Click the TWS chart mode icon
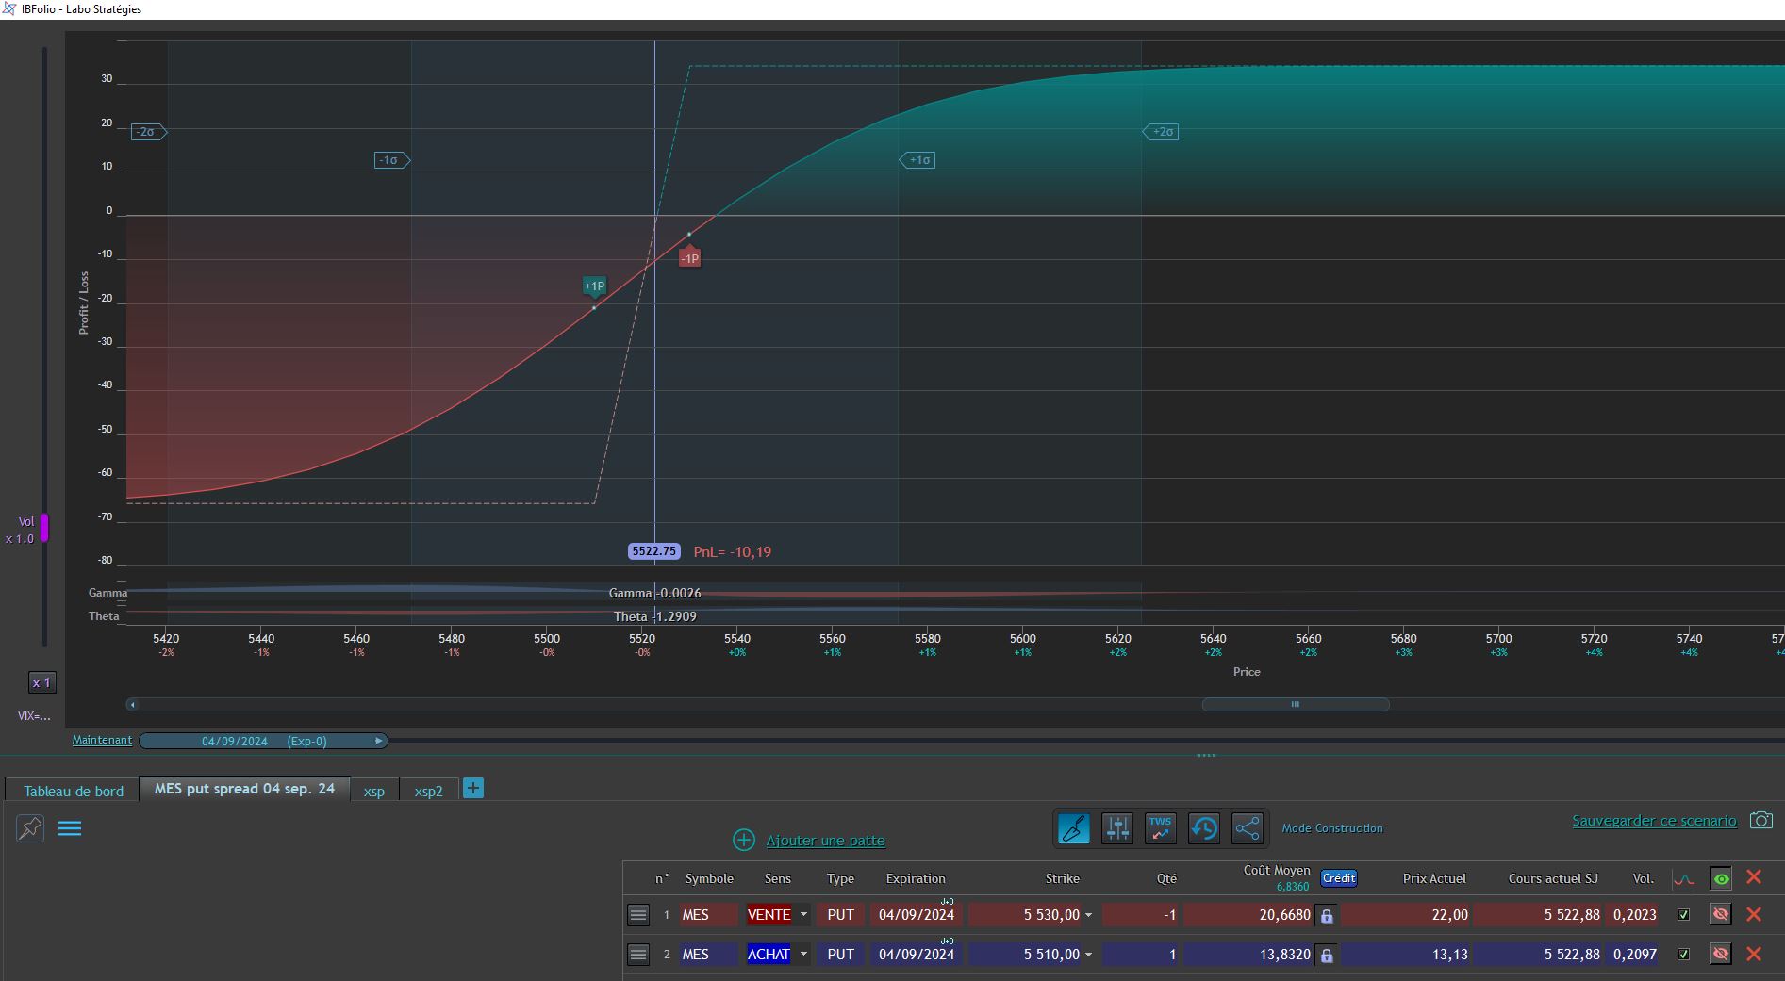The width and height of the screenshot is (1785, 981). (x=1161, y=828)
